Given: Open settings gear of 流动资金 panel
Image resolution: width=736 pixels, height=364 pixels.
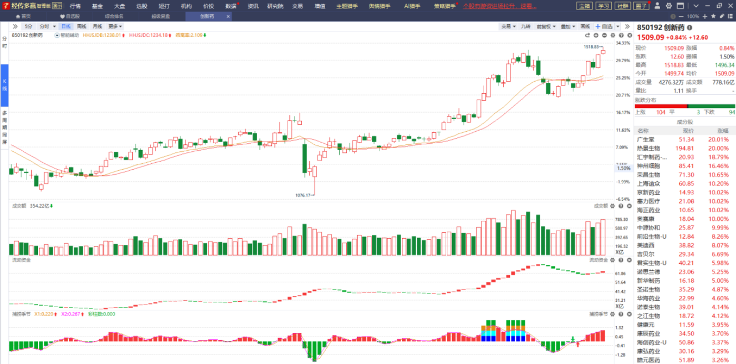Looking at the screenshot, I should pos(613,260).
